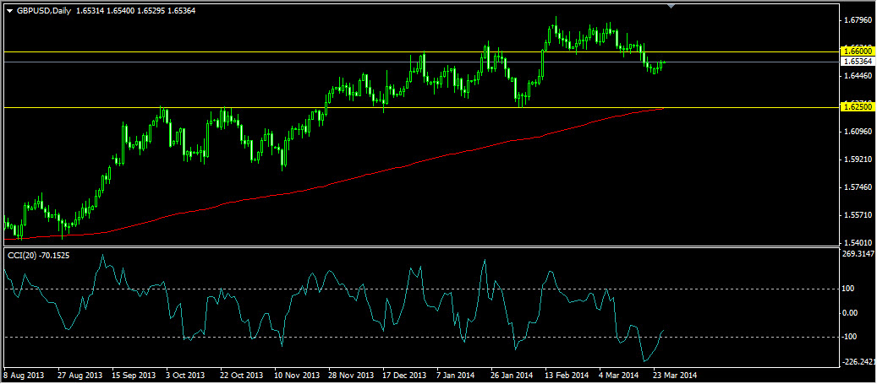This screenshot has height=384, width=877.
Task: Click the 23 Mar 2014 date label
Action: [x=676, y=375]
